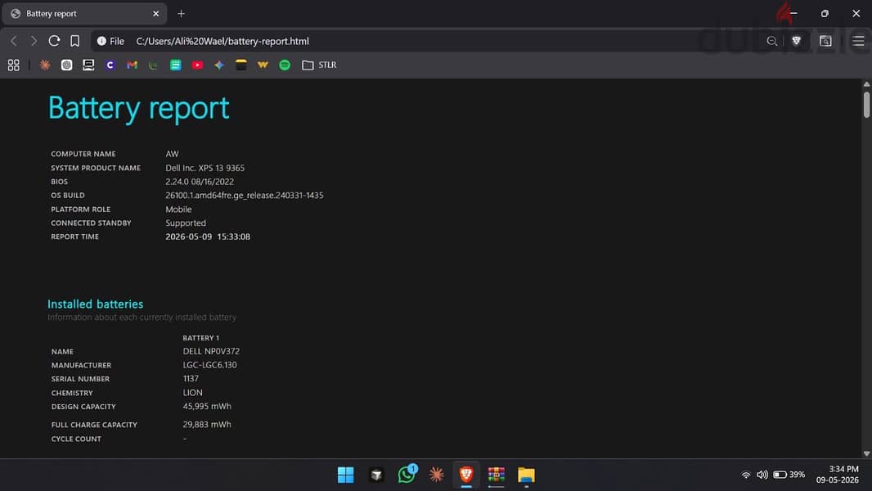The image size is (872, 491).
Task: Open the volume speaker tray icon
Action: 762,475
